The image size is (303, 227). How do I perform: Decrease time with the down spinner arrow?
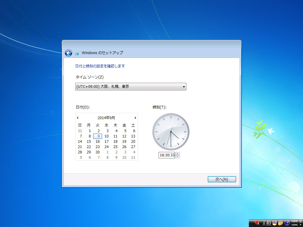coord(177,157)
